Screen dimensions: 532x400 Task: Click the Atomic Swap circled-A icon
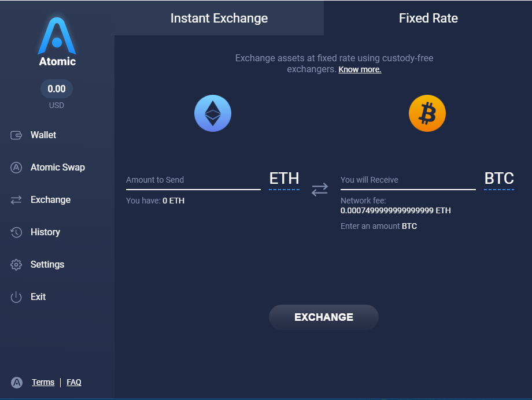(16, 168)
